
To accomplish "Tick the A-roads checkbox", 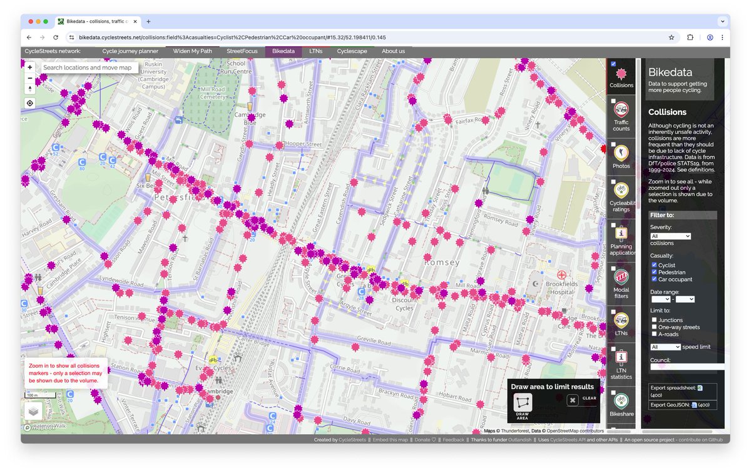I will pyautogui.click(x=654, y=334).
